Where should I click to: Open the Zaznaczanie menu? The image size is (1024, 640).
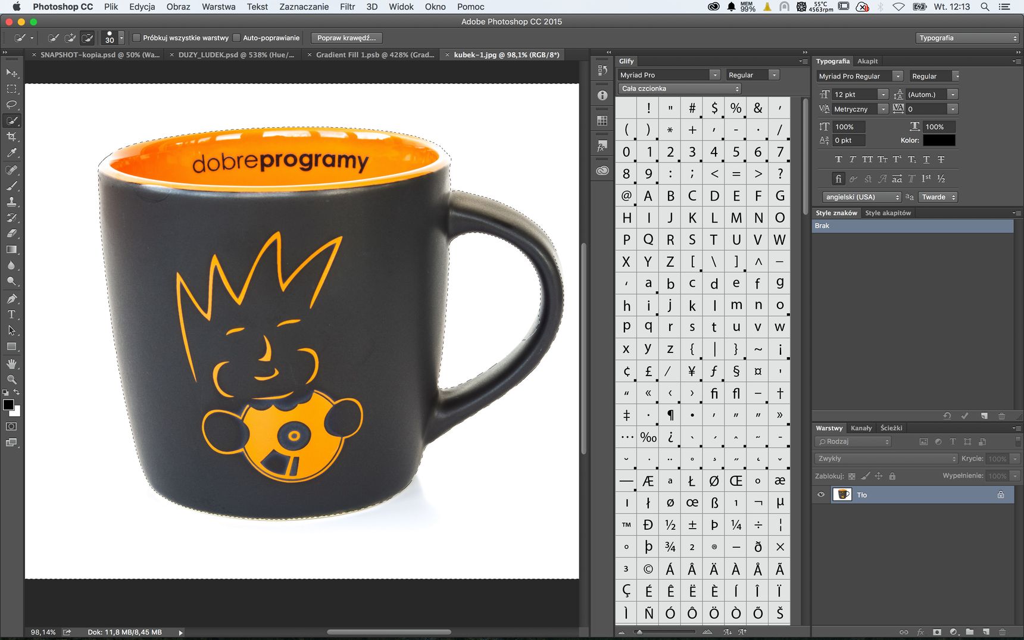click(304, 7)
